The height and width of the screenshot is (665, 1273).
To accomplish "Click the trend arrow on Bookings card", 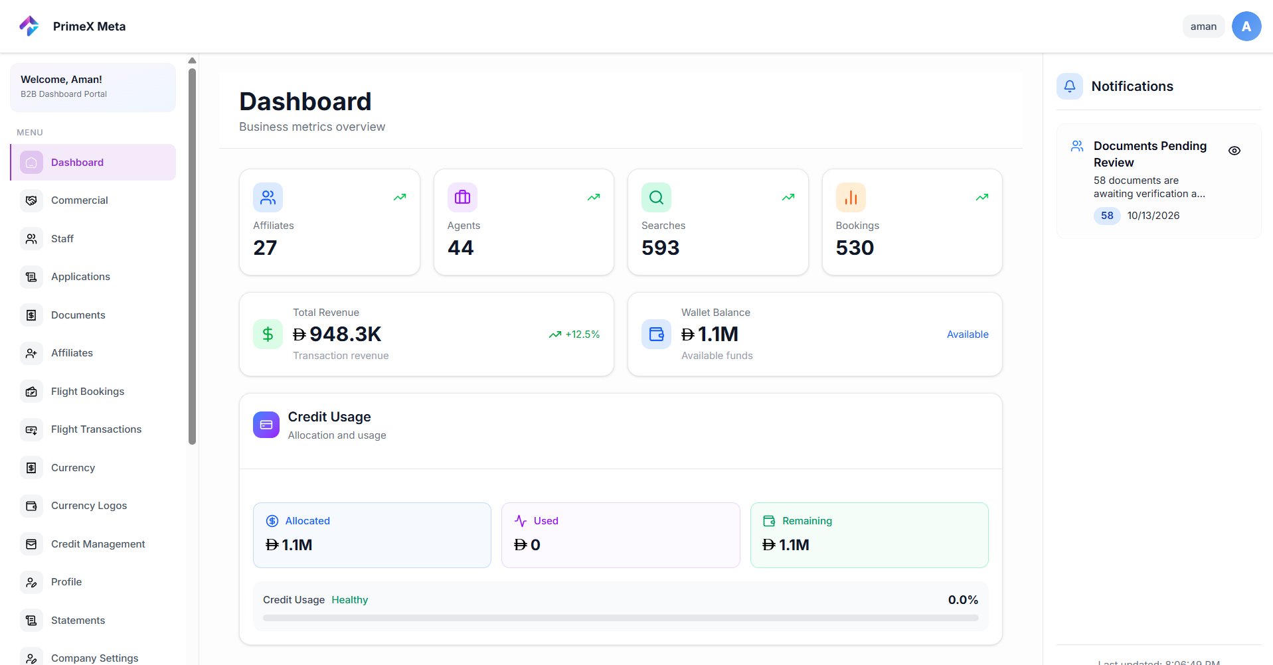I will 982,197.
